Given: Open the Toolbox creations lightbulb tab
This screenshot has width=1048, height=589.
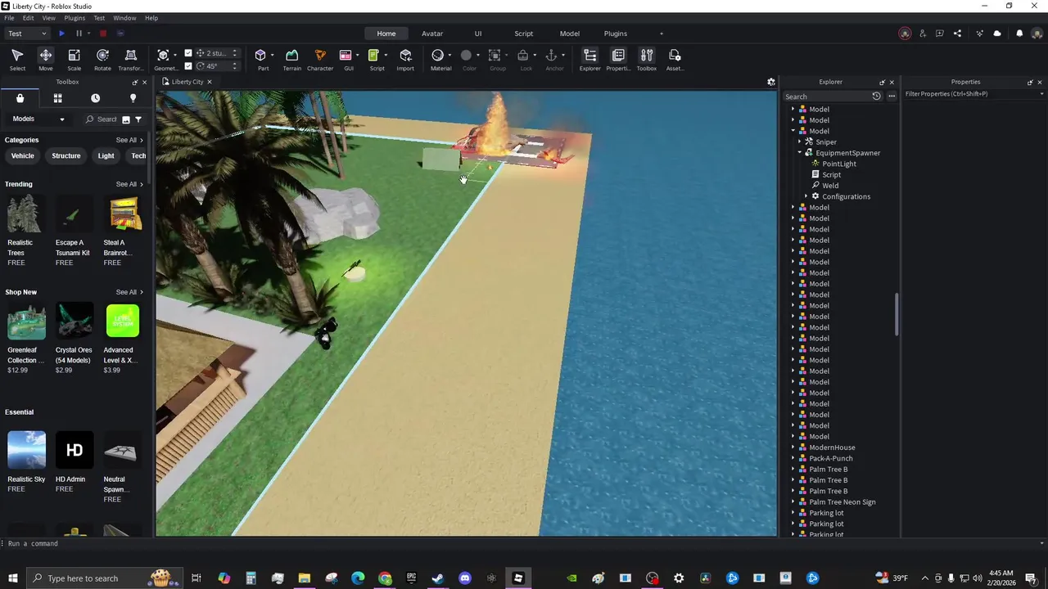Looking at the screenshot, I should click(x=133, y=98).
